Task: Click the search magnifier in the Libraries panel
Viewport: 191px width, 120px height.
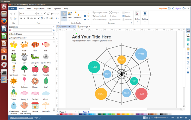Action: coord(53,30)
